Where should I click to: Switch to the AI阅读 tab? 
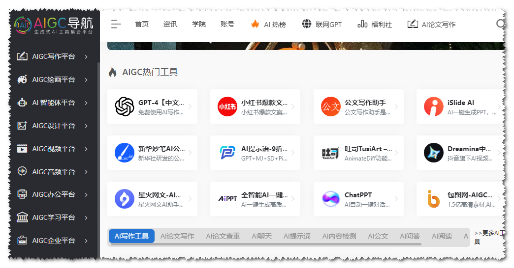point(442,236)
